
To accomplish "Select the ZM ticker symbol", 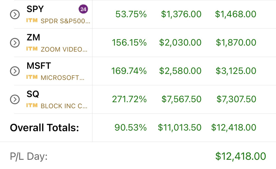I will pyautogui.click(x=33, y=37).
